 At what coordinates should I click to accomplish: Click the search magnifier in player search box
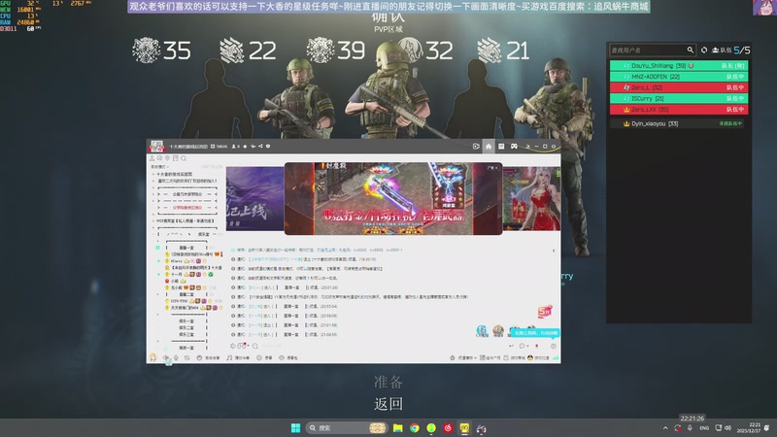click(690, 50)
